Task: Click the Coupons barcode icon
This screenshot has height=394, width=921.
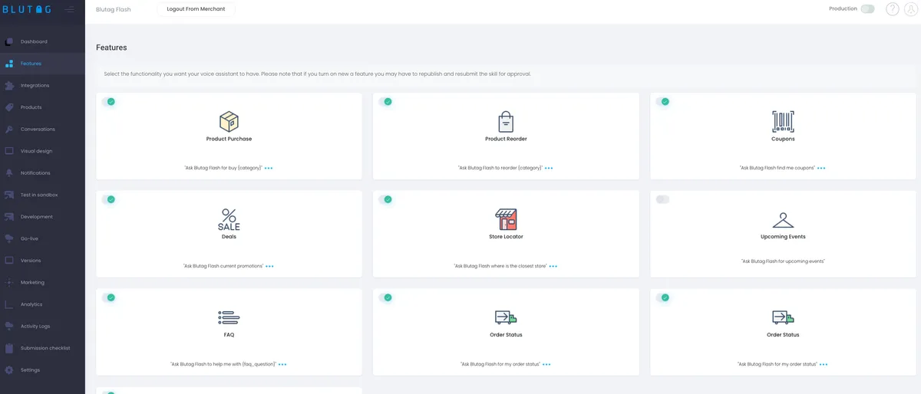Action: tap(783, 121)
